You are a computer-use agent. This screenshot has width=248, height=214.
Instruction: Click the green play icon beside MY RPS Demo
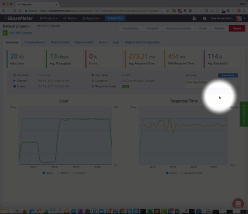(x=5, y=33)
